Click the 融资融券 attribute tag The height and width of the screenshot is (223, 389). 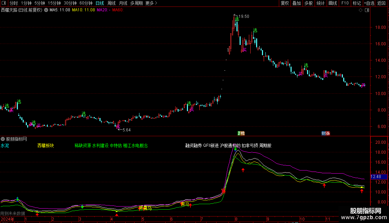click(193, 145)
